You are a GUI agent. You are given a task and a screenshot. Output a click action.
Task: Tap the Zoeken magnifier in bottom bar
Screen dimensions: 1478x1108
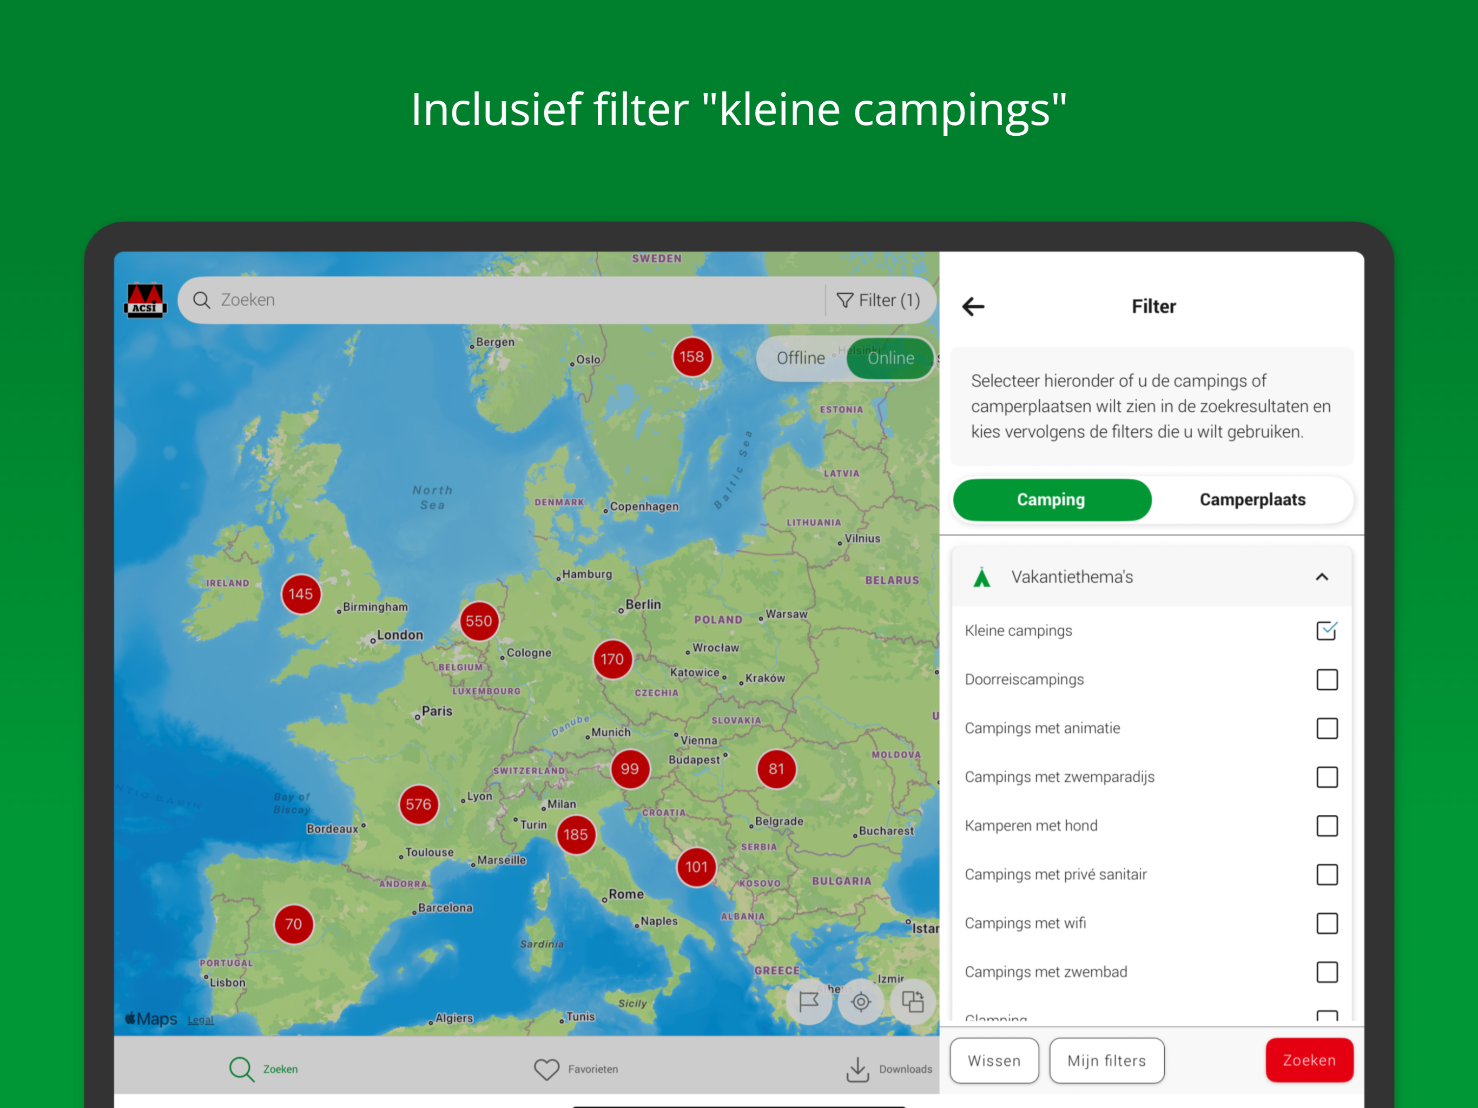tap(241, 1069)
